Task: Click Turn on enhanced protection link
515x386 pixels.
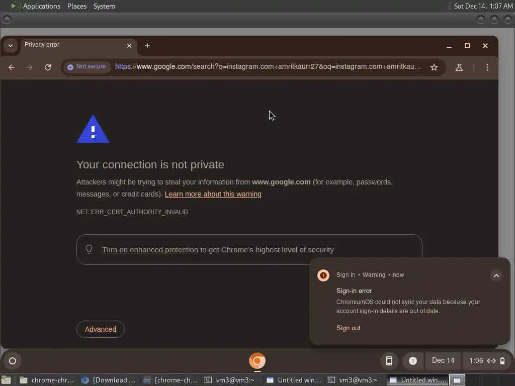Action: tap(150, 250)
